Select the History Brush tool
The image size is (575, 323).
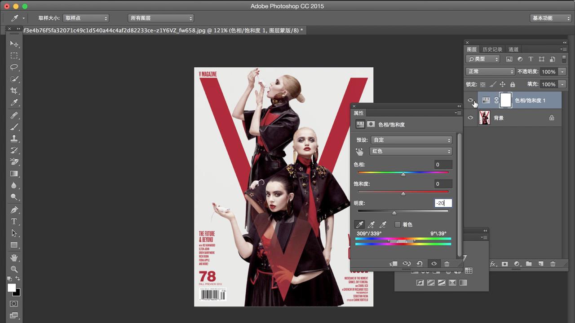(14, 150)
